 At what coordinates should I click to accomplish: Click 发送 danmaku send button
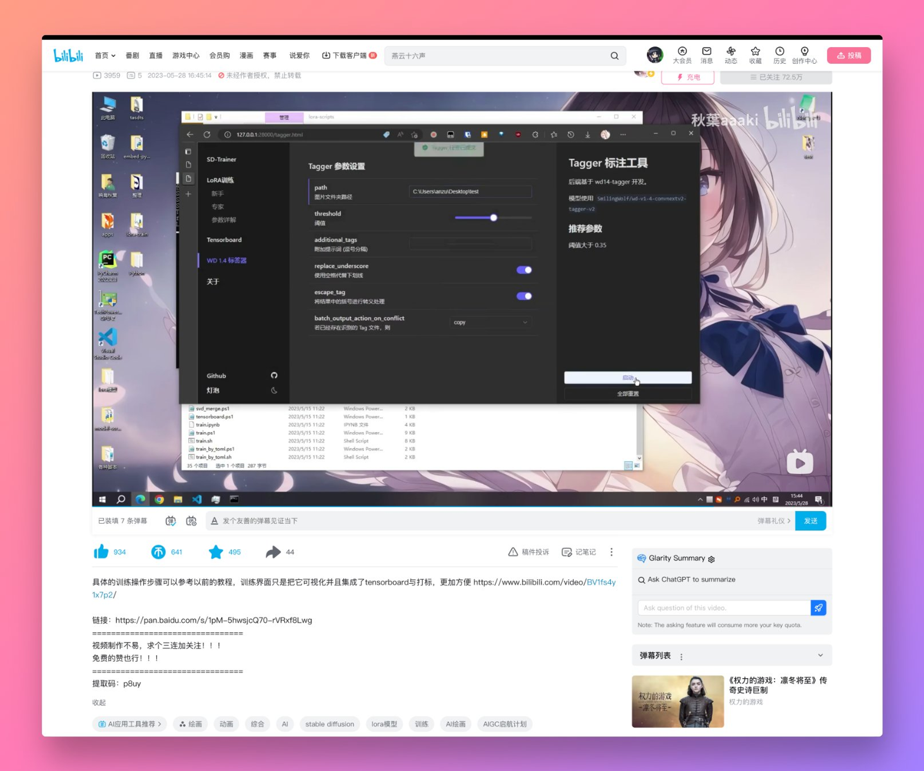pos(810,521)
